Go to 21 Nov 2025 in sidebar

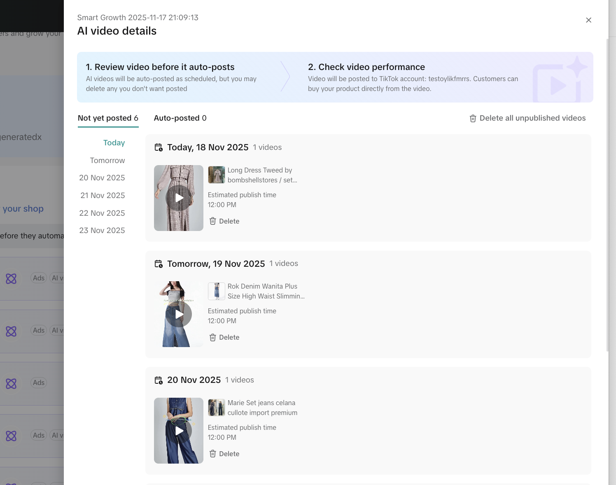(x=103, y=196)
